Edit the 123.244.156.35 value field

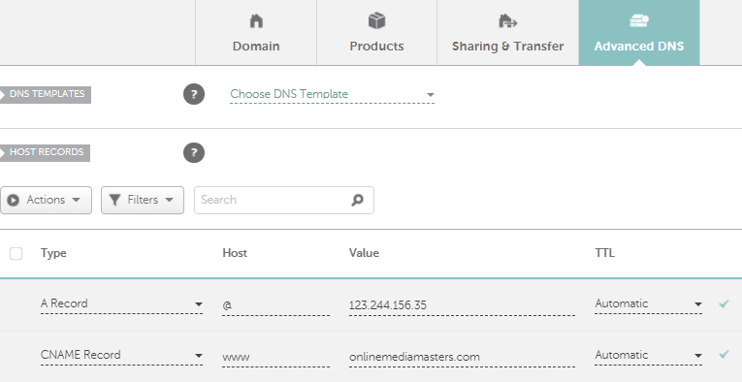[462, 305]
